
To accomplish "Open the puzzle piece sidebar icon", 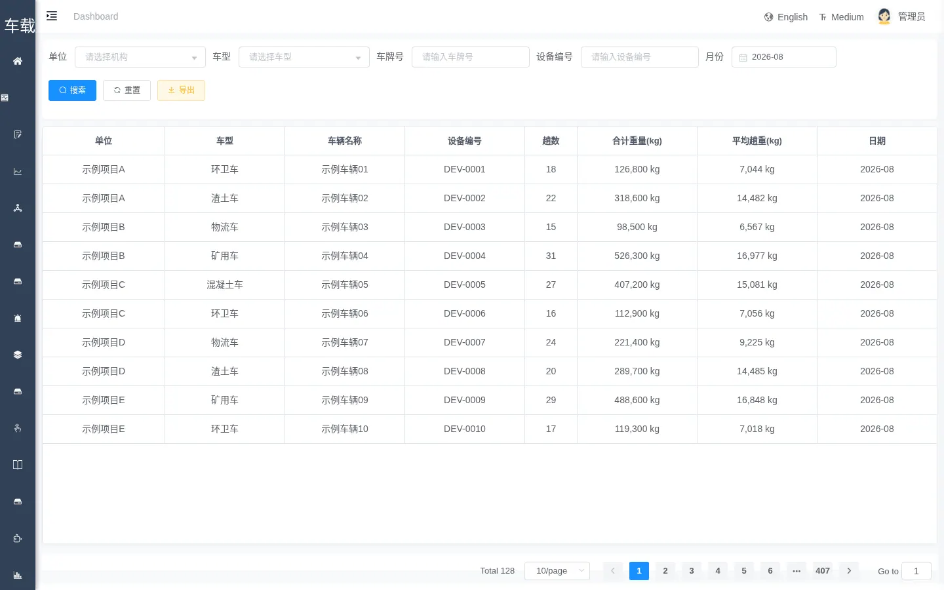I will point(18,538).
